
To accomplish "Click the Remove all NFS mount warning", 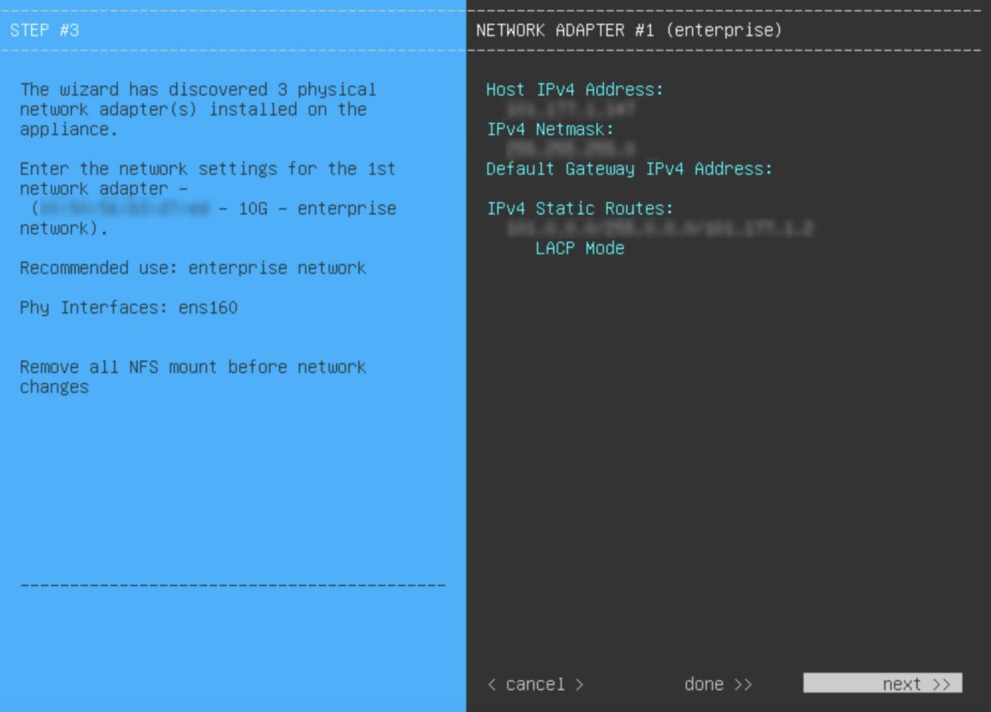I will coord(193,376).
